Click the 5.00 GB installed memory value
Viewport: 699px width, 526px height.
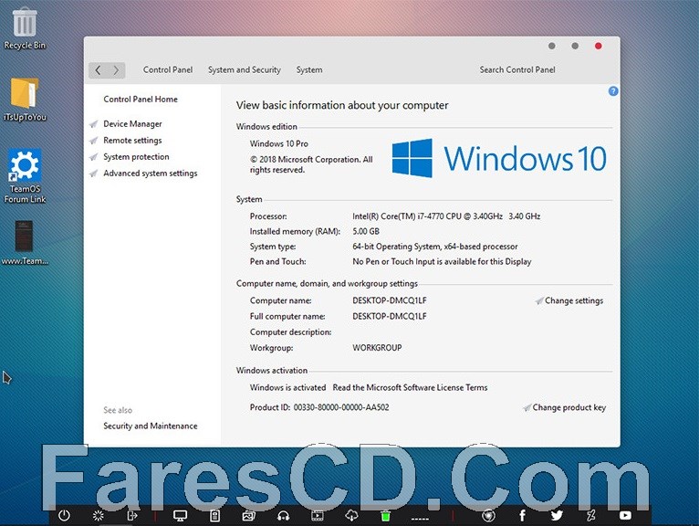(x=366, y=231)
